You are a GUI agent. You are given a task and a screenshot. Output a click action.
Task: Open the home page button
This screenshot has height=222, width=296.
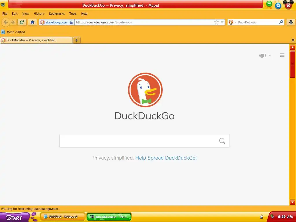(x=32, y=22)
